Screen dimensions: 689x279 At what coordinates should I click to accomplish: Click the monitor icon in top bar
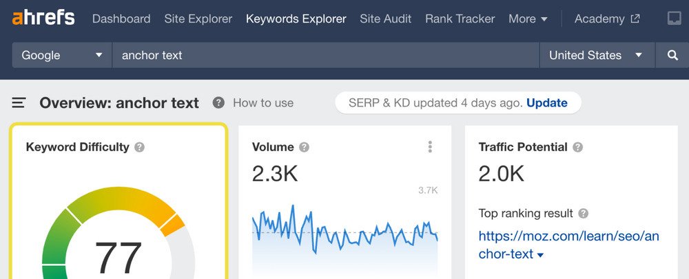[x=674, y=19]
